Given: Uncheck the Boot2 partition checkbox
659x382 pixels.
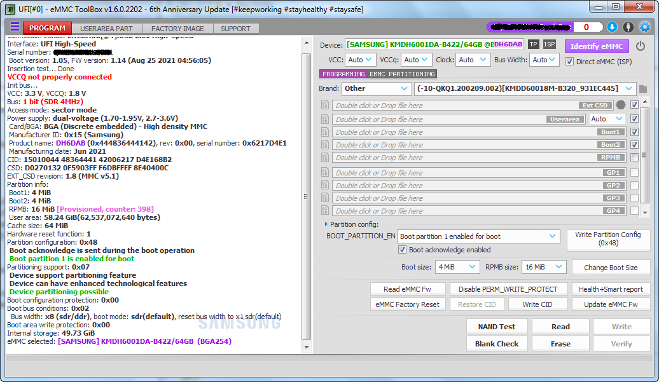Looking at the screenshot, I should (635, 145).
